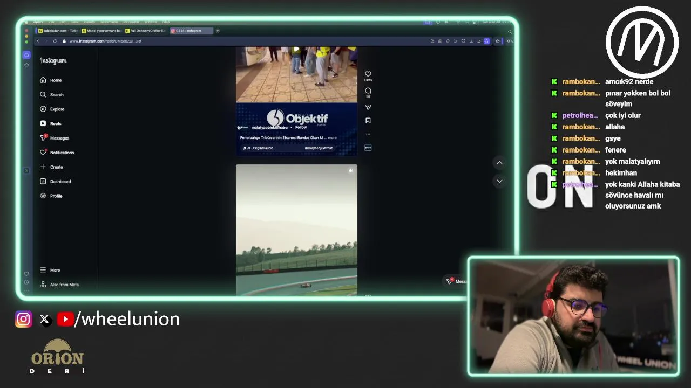Viewport: 691px width, 388px height.
Task: Save the reel with bookmark icon
Action: [x=368, y=121]
